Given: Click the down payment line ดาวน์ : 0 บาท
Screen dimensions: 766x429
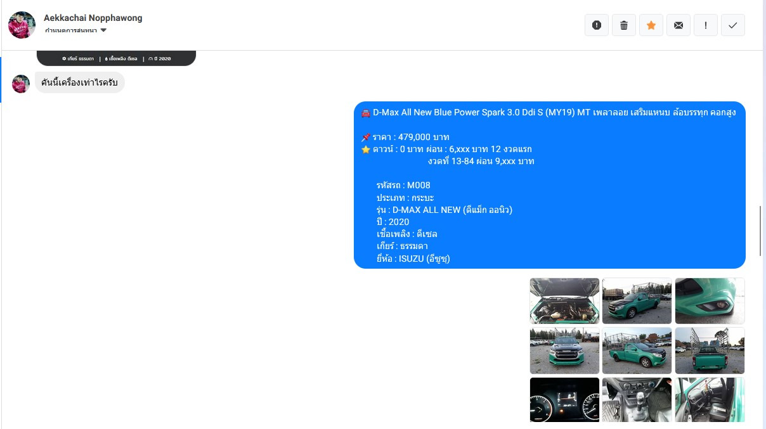Looking at the screenshot, I should 446,149.
